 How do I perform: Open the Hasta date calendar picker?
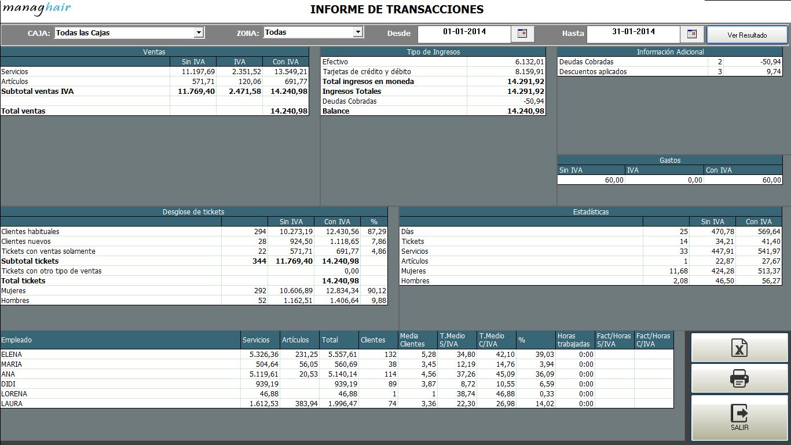pyautogui.click(x=691, y=34)
